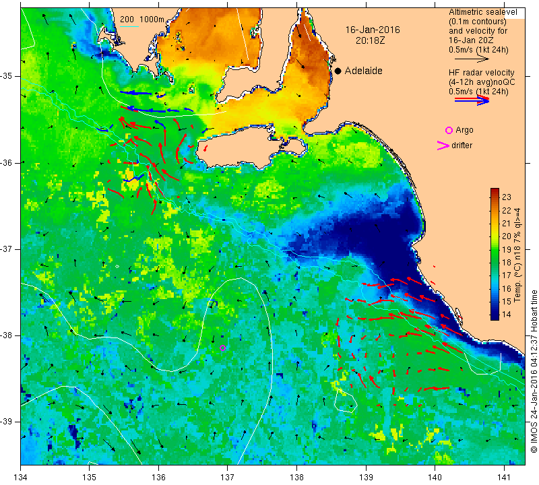
Task: Click the Argo legend circle symbol
Action: point(449,130)
